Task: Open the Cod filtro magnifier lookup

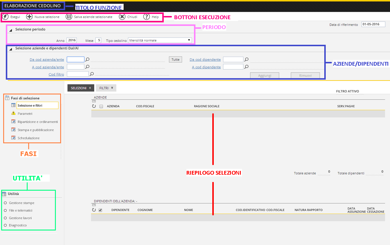Action: pyautogui.click(x=91, y=74)
